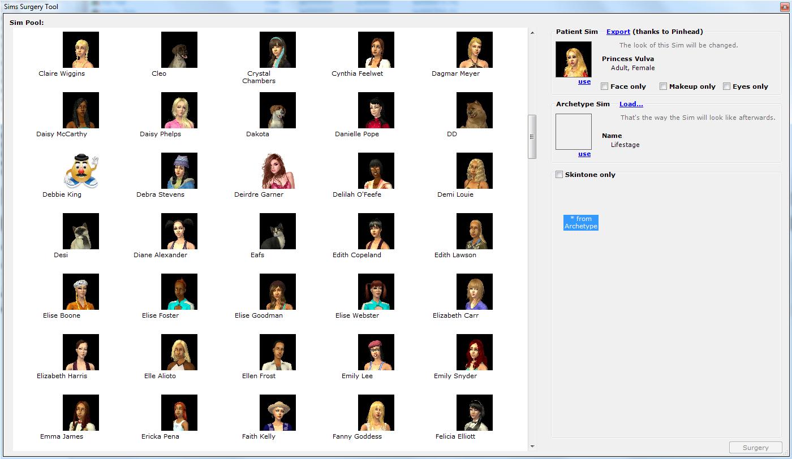Toggle the Eyes only checkbox
Screen dimensions: 792x459
click(726, 86)
